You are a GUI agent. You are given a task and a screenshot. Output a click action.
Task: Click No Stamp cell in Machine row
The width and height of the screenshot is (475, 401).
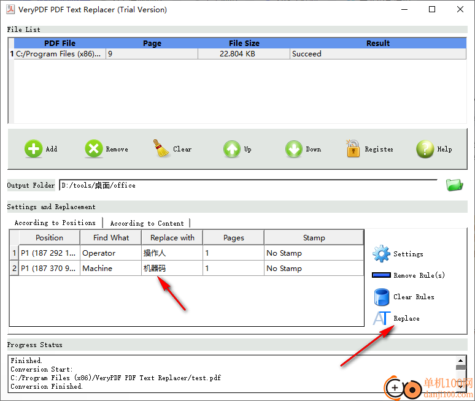click(314, 268)
